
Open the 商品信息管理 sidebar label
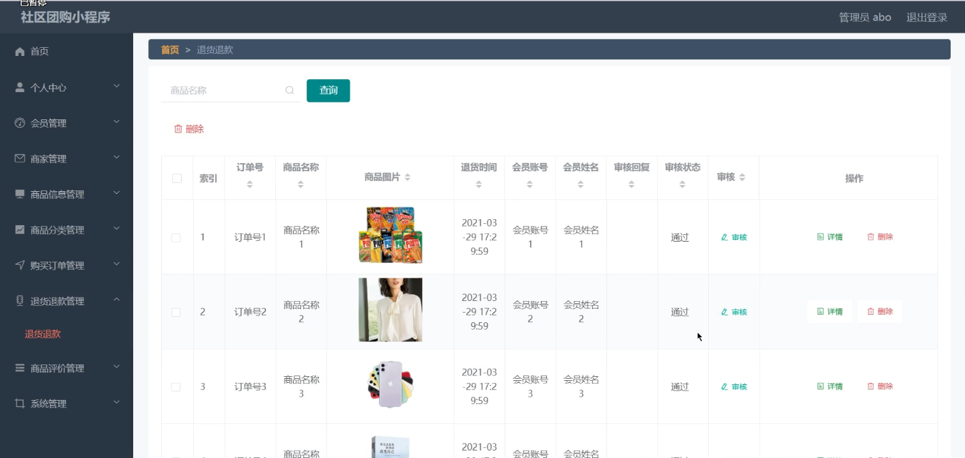pyautogui.click(x=57, y=195)
